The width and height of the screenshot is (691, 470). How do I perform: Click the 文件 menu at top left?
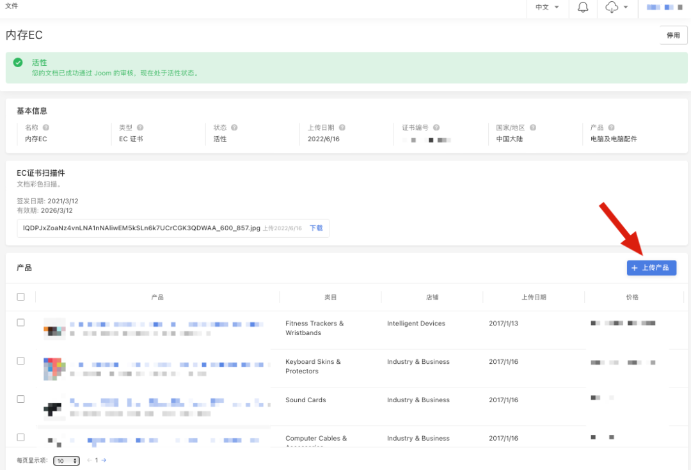pos(12,6)
